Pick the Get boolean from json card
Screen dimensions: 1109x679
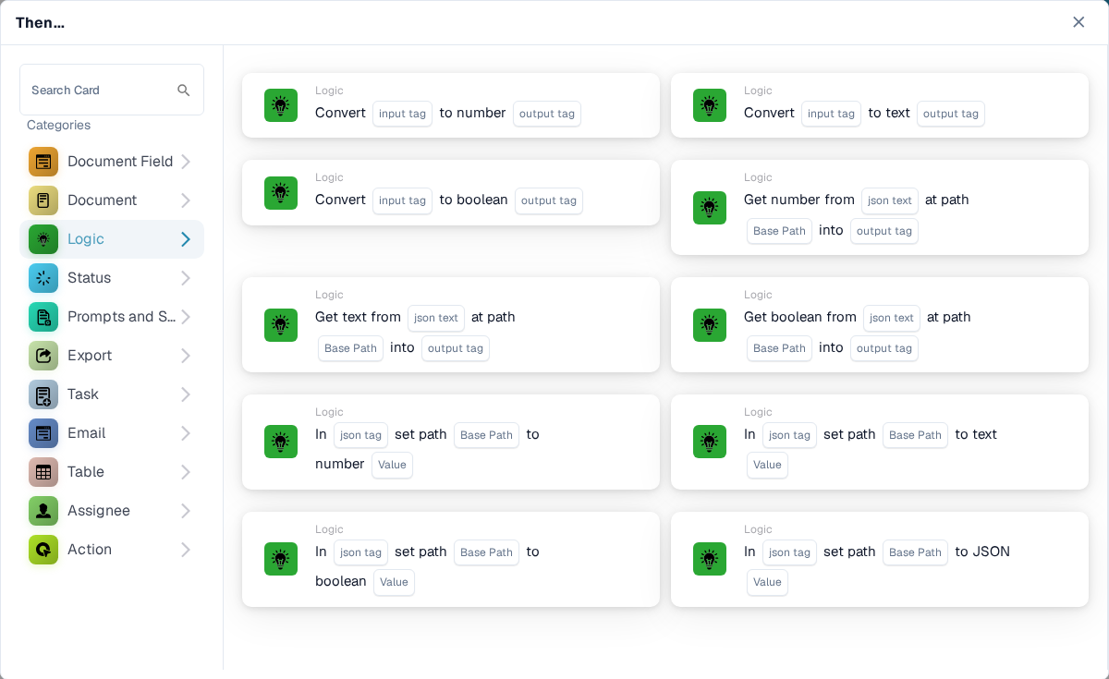[880, 324]
